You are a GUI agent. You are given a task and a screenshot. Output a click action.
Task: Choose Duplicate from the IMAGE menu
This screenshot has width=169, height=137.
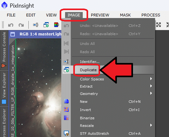click(x=108, y=70)
